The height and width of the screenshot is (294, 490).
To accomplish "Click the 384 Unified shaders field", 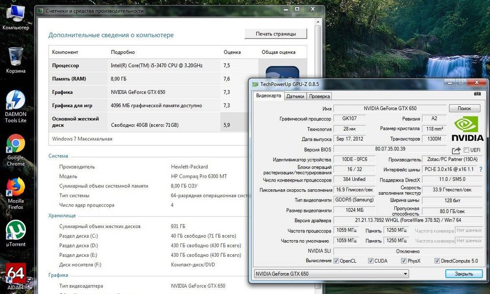I will 354,180.
